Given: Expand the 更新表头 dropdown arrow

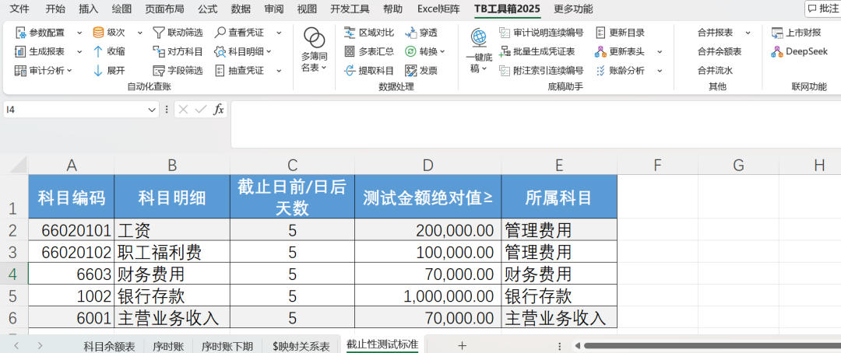Looking at the screenshot, I should click(660, 51).
